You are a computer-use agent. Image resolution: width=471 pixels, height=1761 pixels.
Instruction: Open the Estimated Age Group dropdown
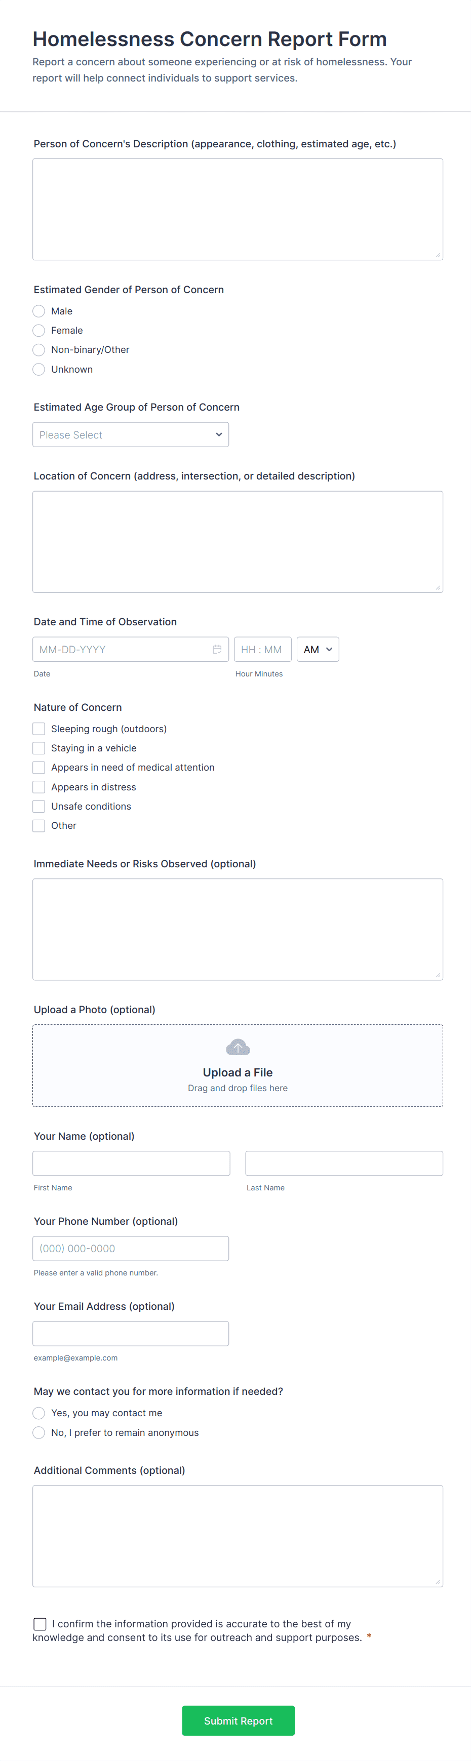[131, 435]
